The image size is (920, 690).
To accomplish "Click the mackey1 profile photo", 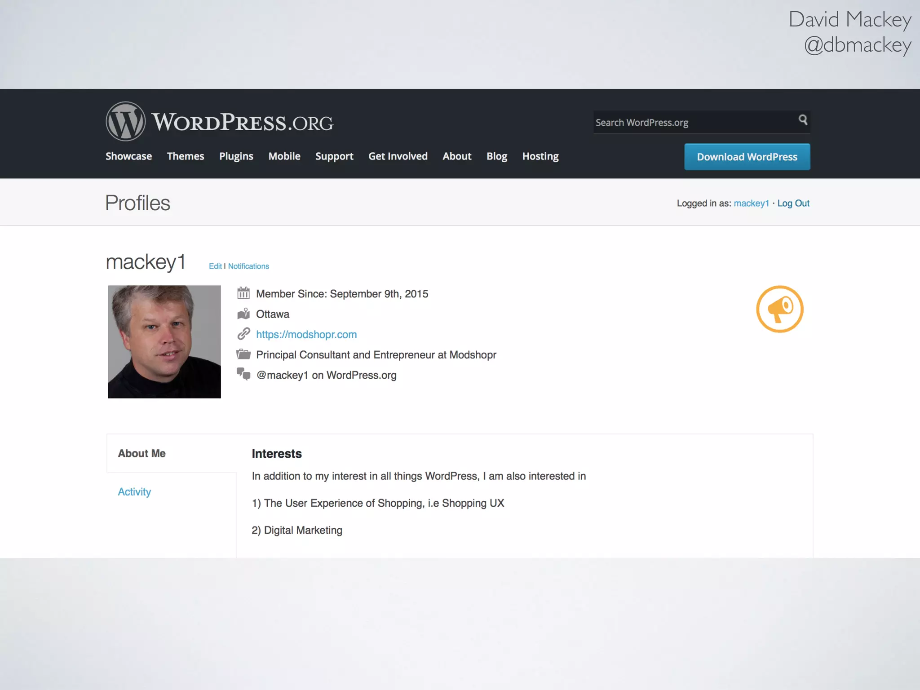I will pos(164,342).
